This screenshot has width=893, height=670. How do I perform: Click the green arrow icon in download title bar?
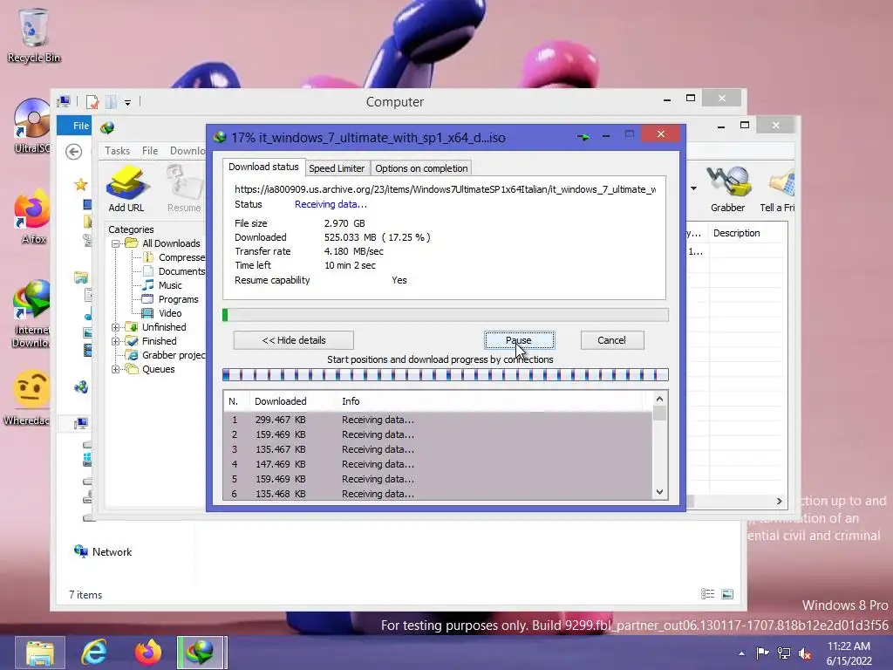click(583, 137)
